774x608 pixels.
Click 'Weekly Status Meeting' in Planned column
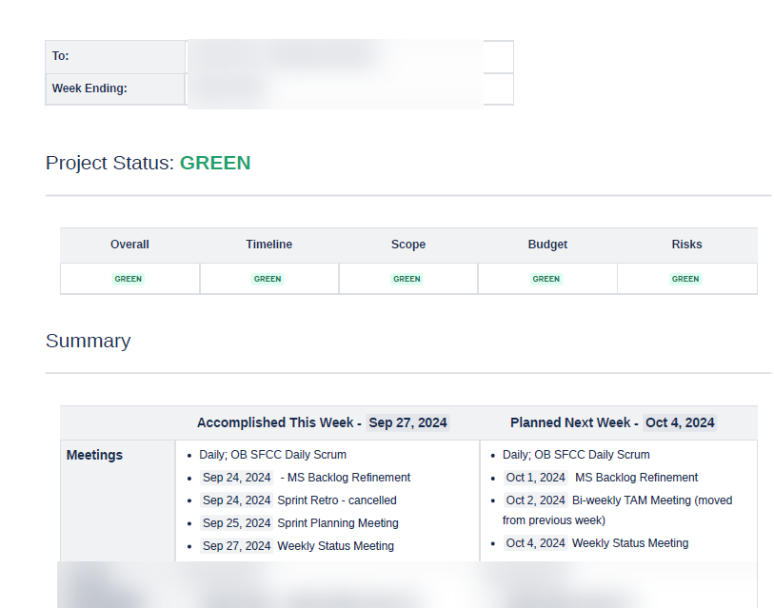click(x=630, y=543)
